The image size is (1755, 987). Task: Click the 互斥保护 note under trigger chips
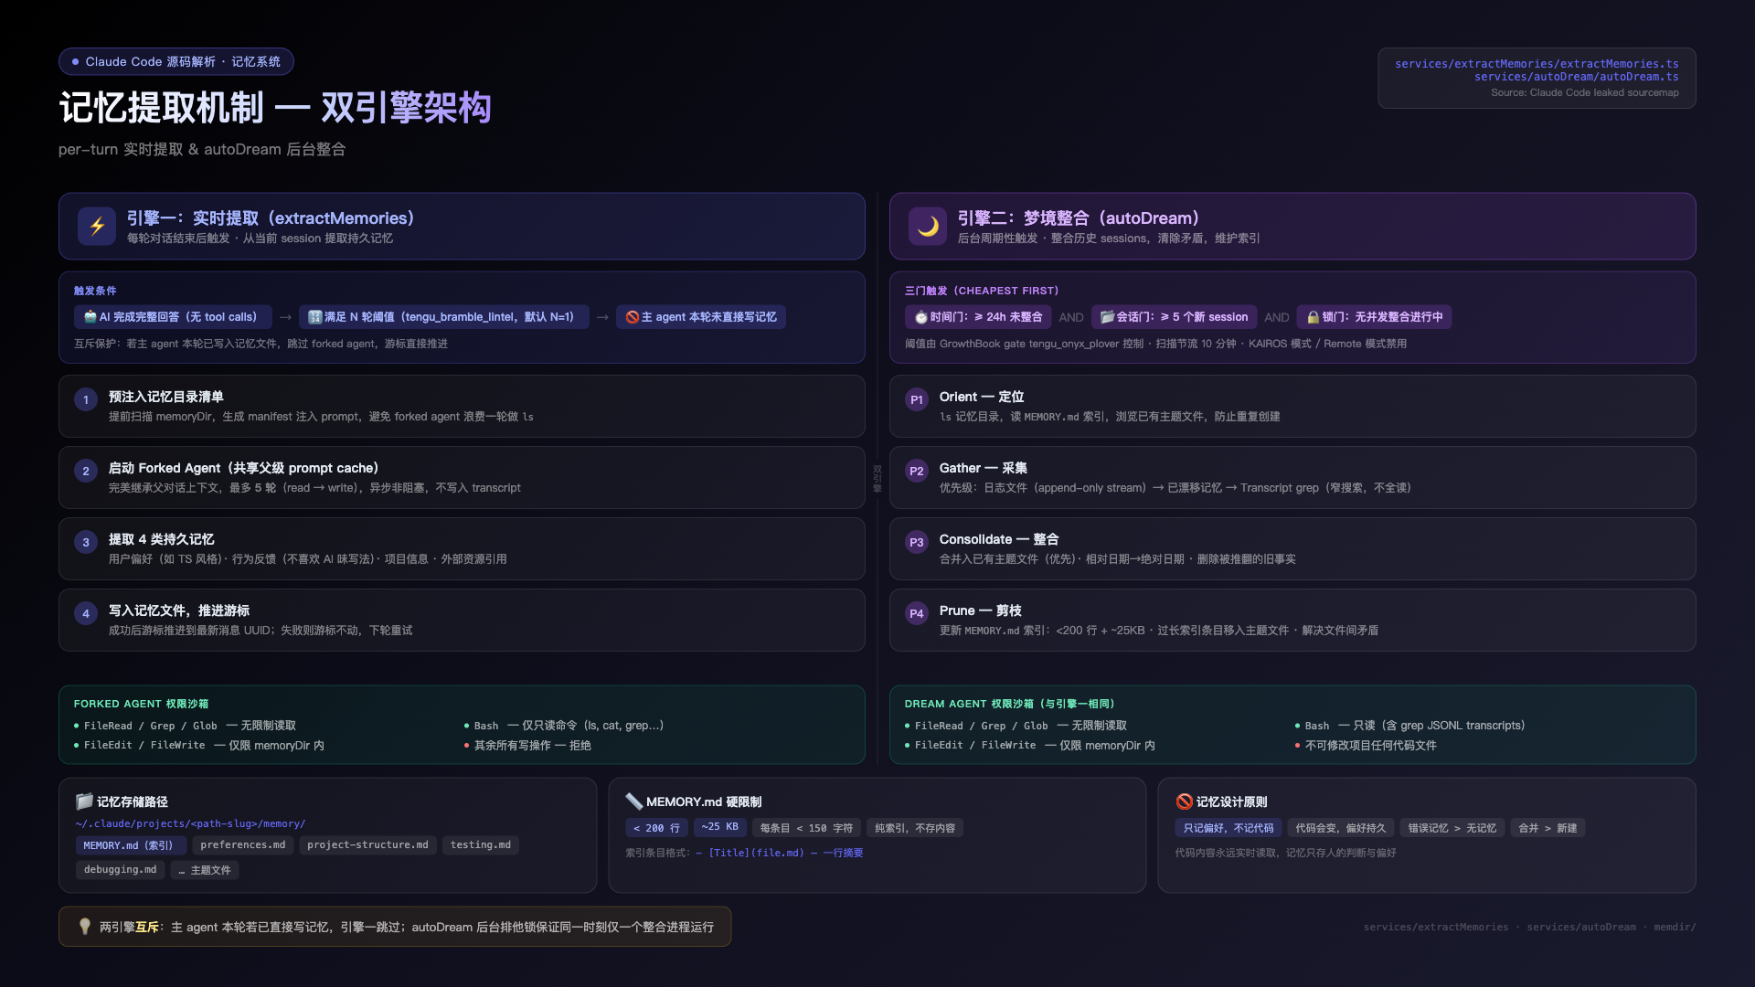(261, 344)
